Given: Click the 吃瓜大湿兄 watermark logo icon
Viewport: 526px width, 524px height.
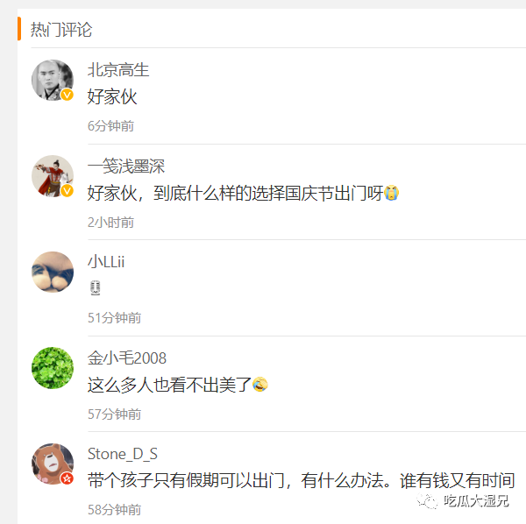Looking at the screenshot, I should 428,501.
